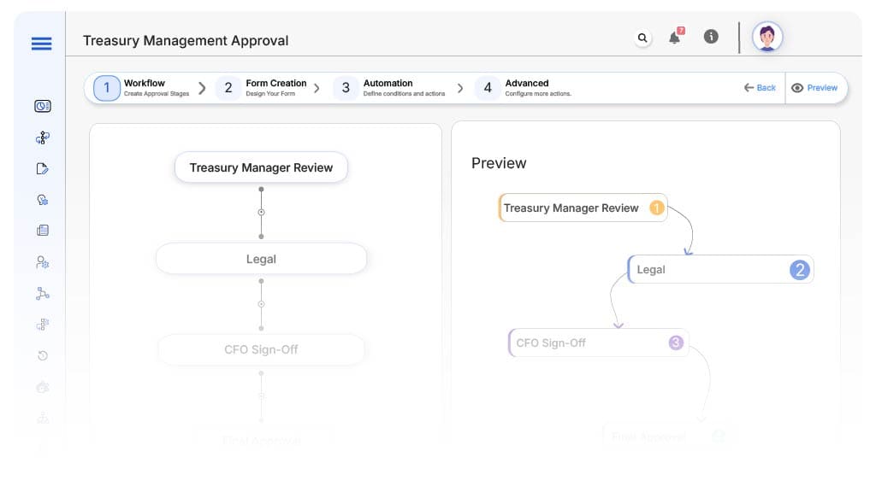This screenshot has height=492, width=876.
Task: Open the user settings sidebar icon
Action: (43, 262)
